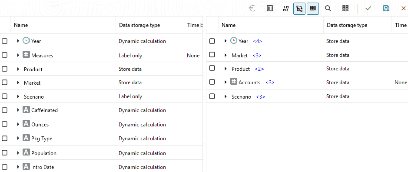Click the A attribute icon beside Caffeinated
The height and width of the screenshot is (172, 408).
pyautogui.click(x=26, y=110)
